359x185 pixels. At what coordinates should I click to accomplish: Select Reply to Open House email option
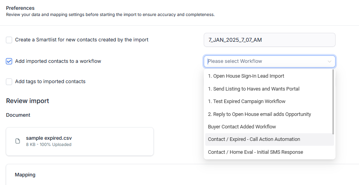pos(259,114)
